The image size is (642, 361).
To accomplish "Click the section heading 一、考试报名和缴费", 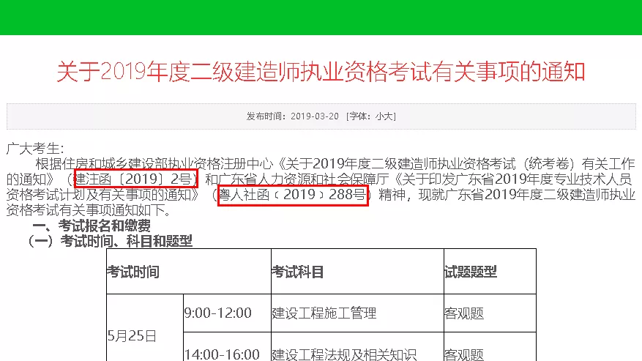I will tap(92, 226).
